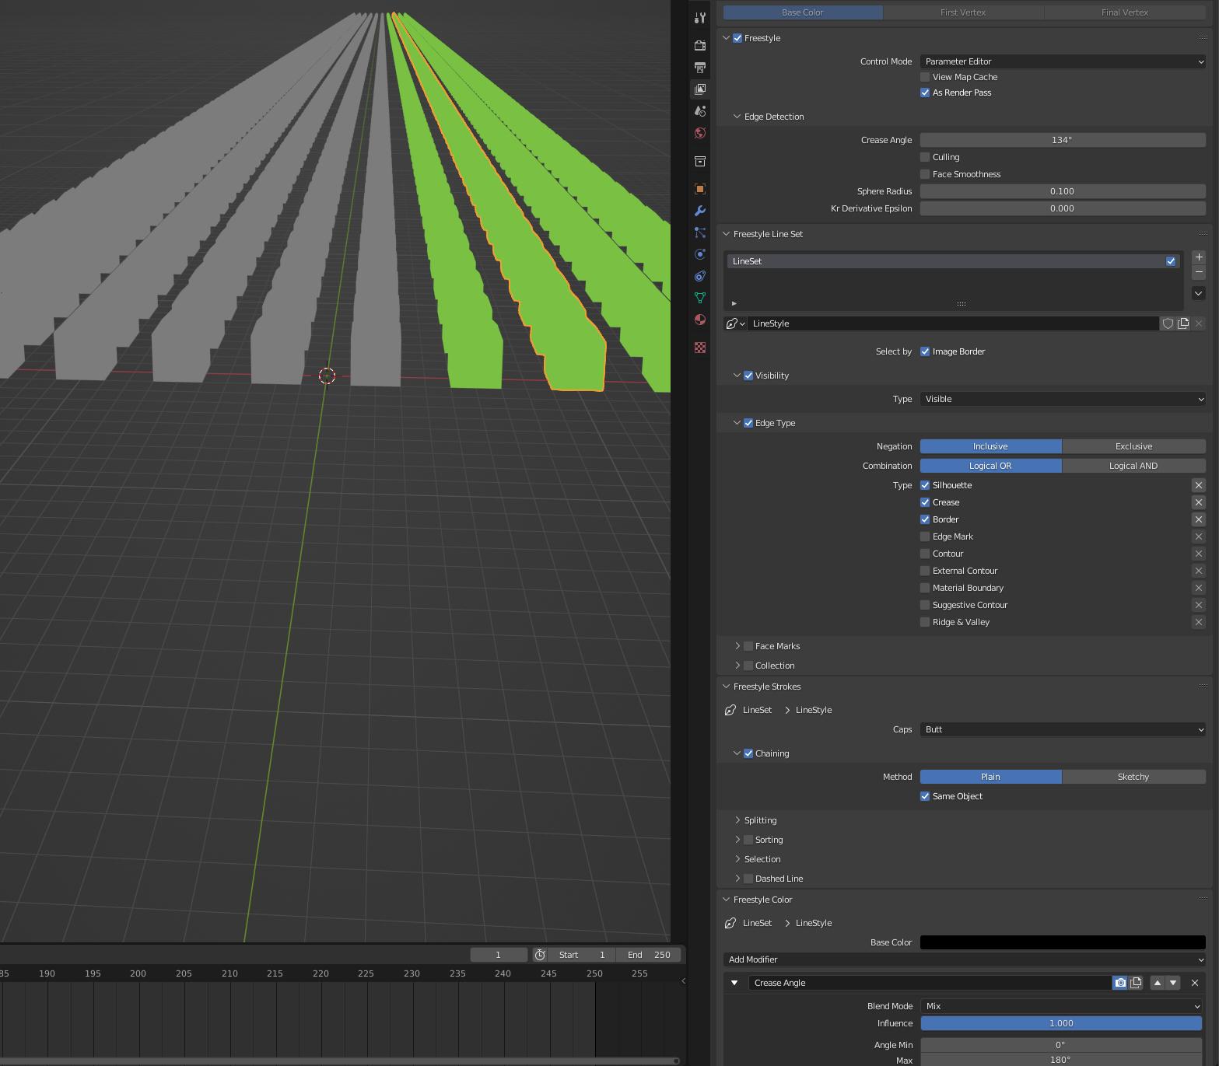
Task: Open the Control Mode dropdown
Action: click(1062, 61)
